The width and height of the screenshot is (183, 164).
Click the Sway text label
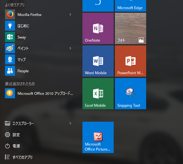coord(22,37)
